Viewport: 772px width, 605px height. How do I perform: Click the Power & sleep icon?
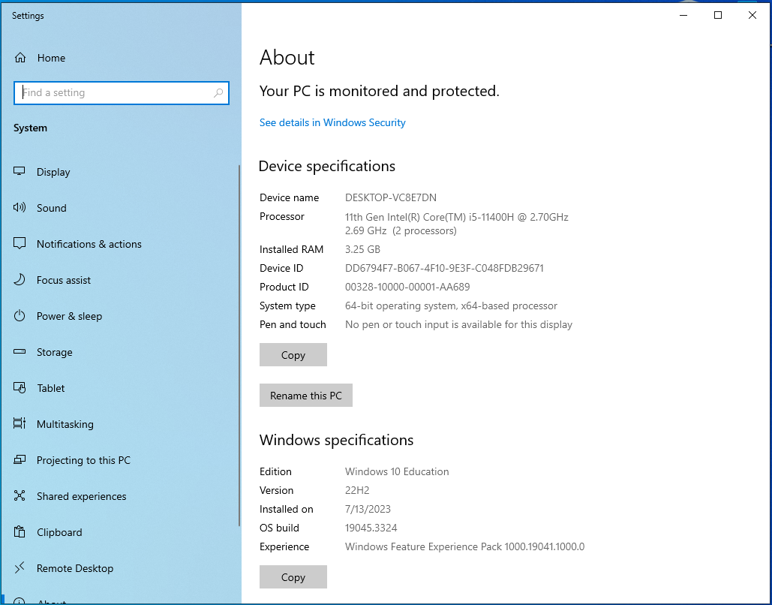(x=20, y=316)
